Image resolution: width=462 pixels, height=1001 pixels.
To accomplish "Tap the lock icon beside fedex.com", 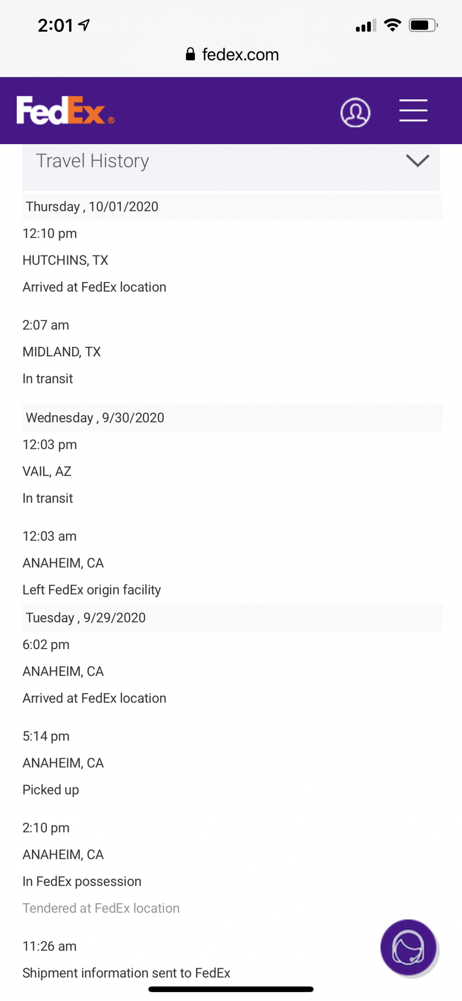I will point(190,55).
